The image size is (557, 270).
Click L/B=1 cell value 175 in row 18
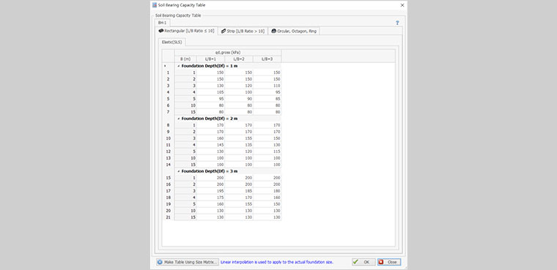pos(210,198)
